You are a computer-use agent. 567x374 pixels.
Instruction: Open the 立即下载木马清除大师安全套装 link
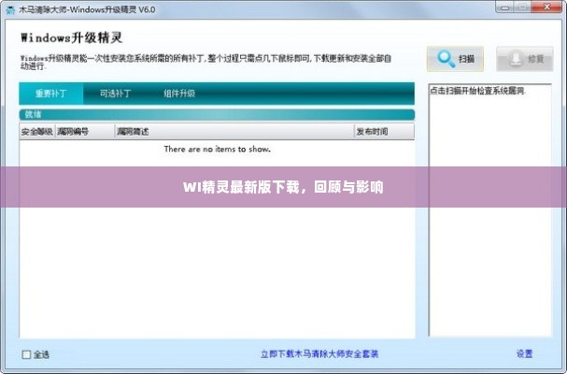(x=319, y=353)
